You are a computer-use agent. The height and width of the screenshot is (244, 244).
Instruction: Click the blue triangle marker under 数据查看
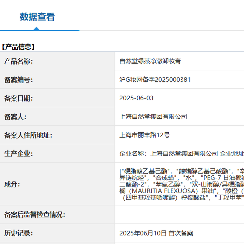(36, 29)
